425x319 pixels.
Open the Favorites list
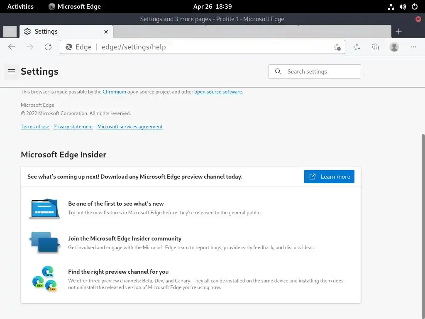pos(357,47)
